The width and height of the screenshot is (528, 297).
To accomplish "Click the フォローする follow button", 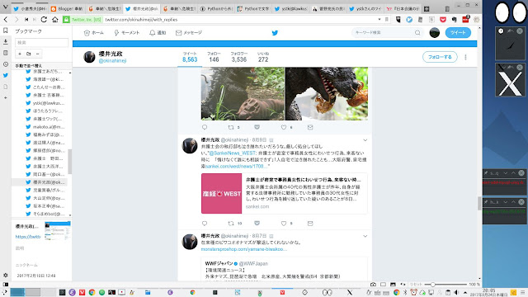I will pyautogui.click(x=440, y=57).
